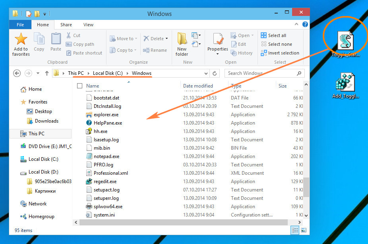Open the Copy to dropdown
The height and width of the screenshot is (244, 368).
(x=123, y=50)
